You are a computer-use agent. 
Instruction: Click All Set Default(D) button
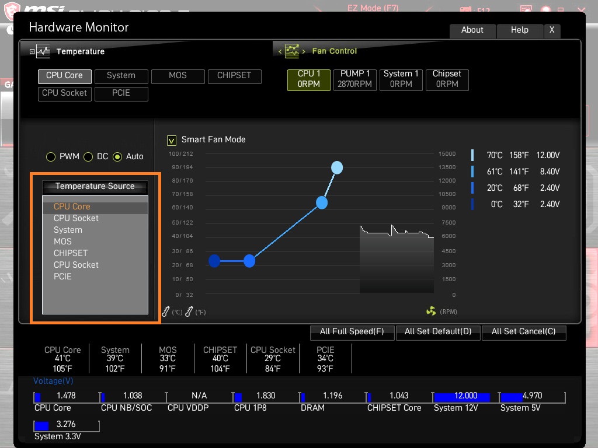438,332
